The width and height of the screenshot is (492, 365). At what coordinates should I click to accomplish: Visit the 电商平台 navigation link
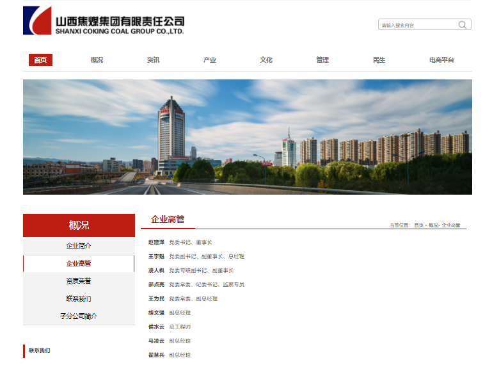coord(441,60)
